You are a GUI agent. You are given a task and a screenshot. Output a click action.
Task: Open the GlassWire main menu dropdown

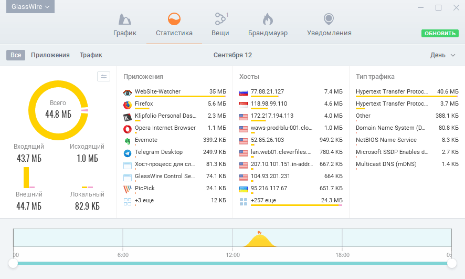[x=30, y=6]
